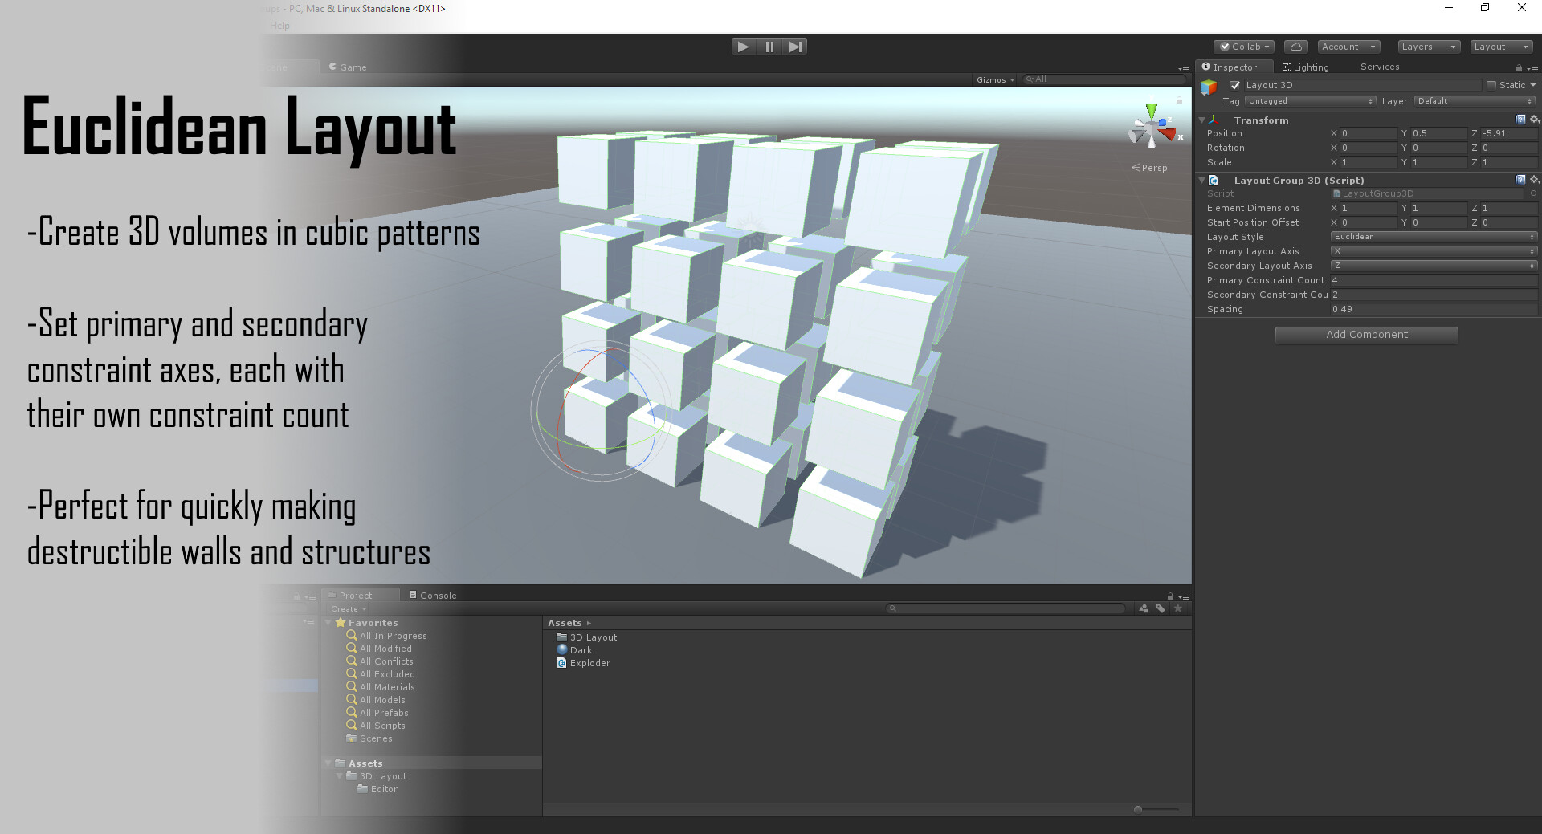Click the Project search field
The image size is (1542, 834).
pyautogui.click(x=1006, y=608)
